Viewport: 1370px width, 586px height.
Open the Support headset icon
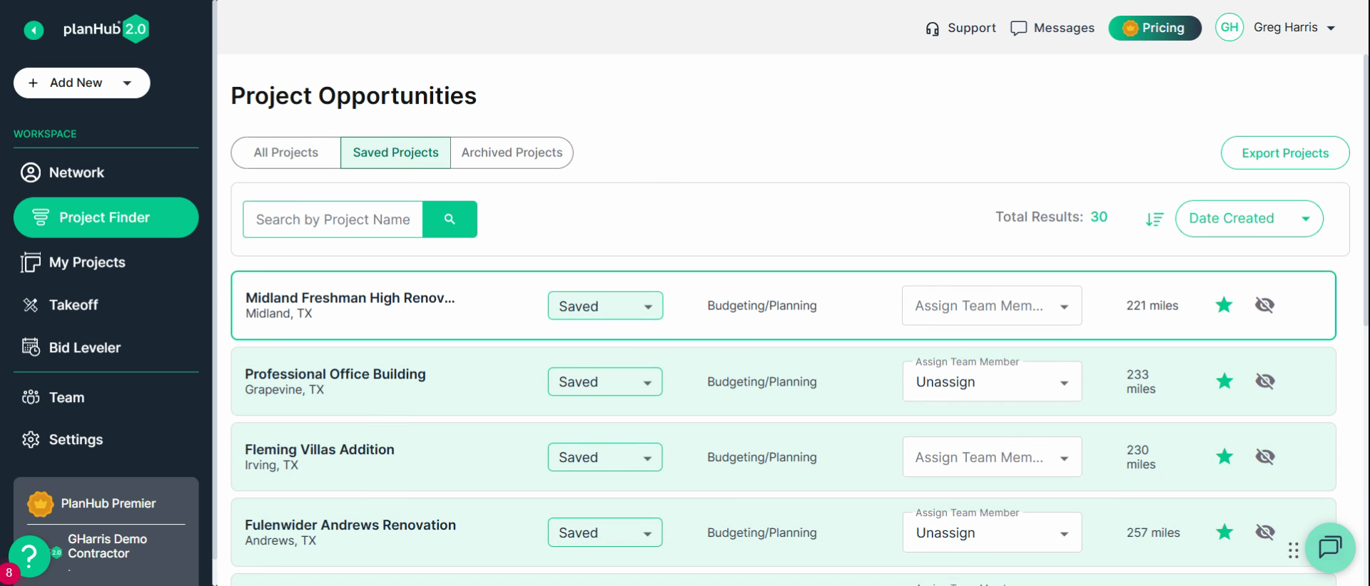(932, 29)
